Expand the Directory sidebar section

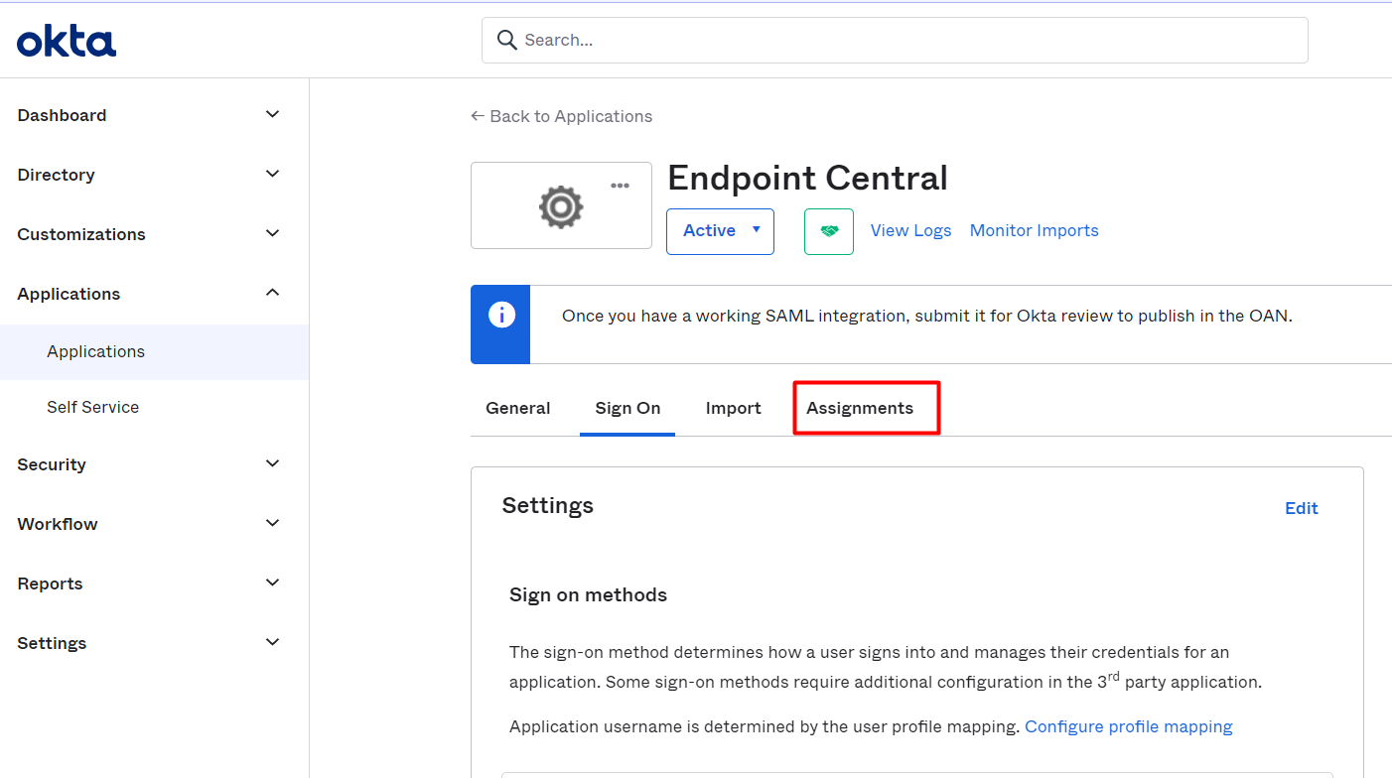(x=272, y=175)
